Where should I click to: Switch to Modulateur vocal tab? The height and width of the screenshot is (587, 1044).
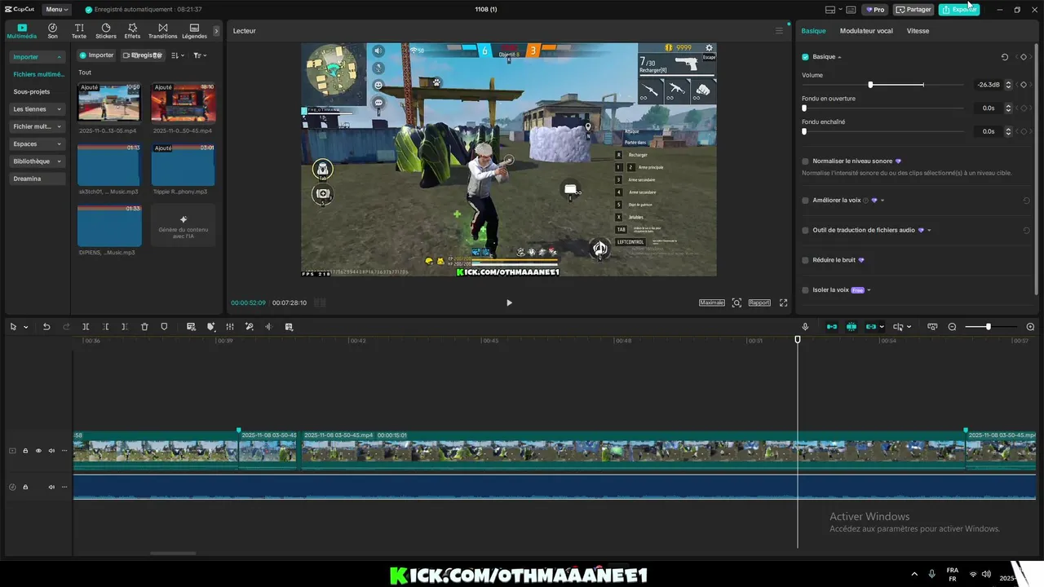(866, 31)
